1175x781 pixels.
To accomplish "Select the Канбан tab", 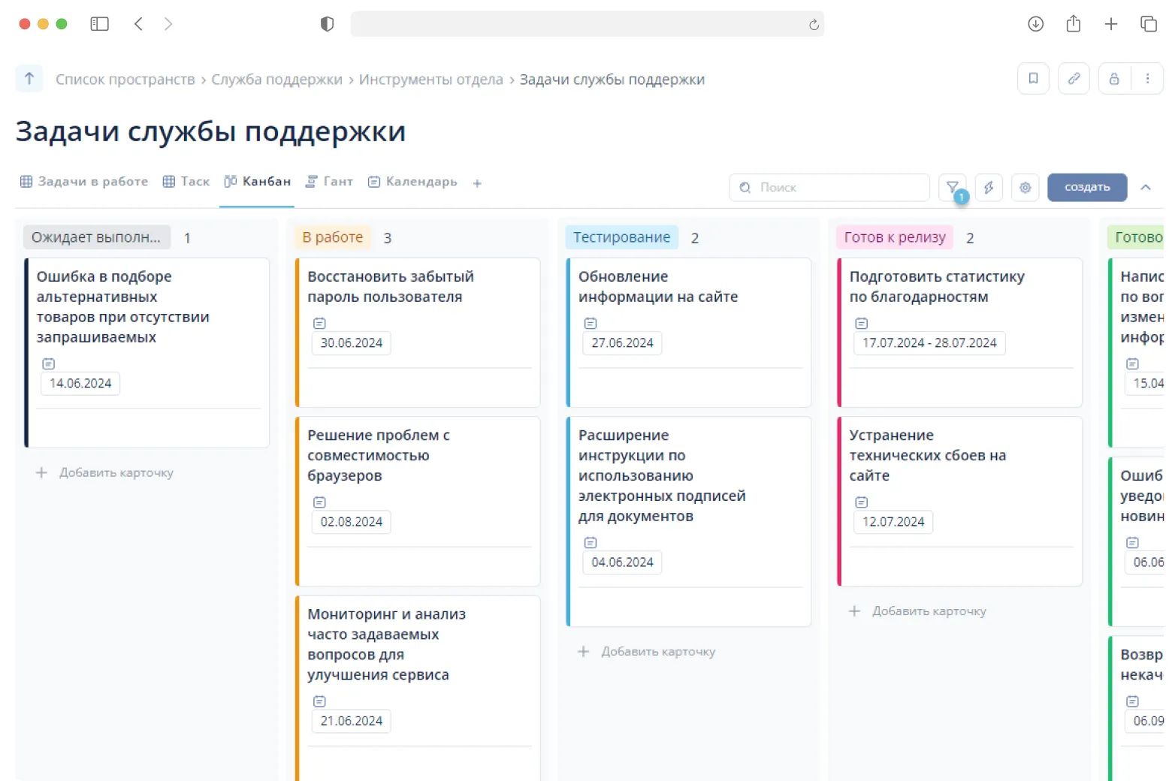I will 257,182.
